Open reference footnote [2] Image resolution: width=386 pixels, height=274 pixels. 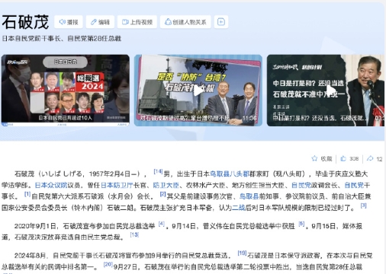point(163,194)
